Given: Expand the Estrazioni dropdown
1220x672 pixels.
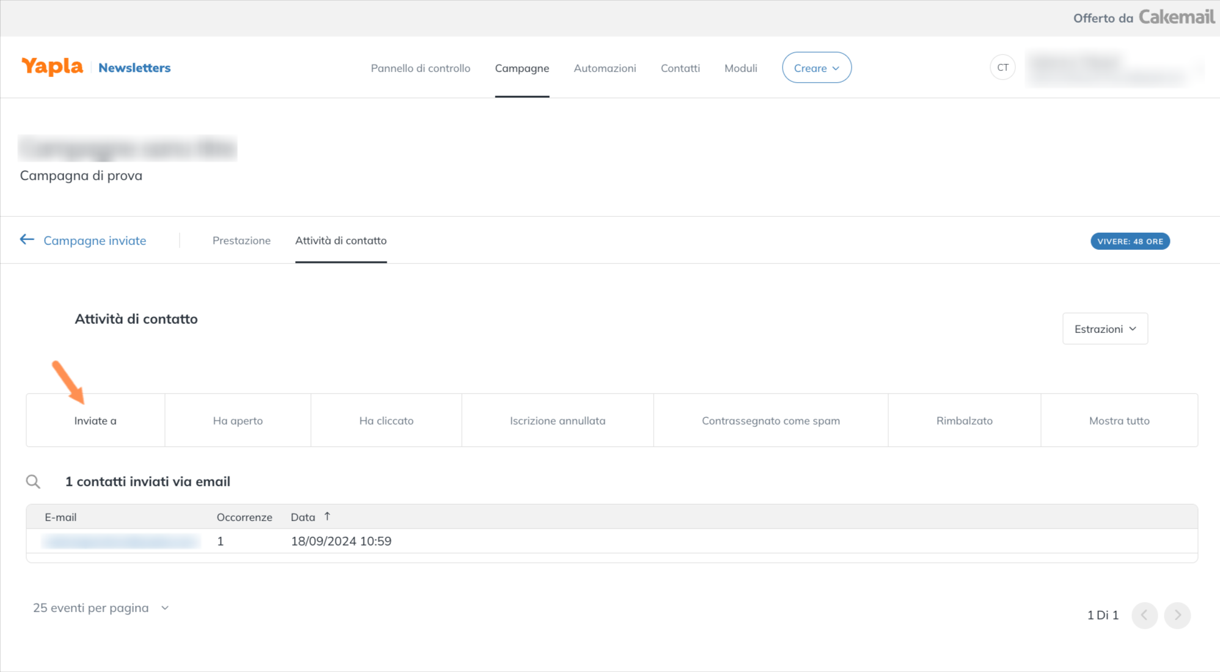Looking at the screenshot, I should (1105, 329).
